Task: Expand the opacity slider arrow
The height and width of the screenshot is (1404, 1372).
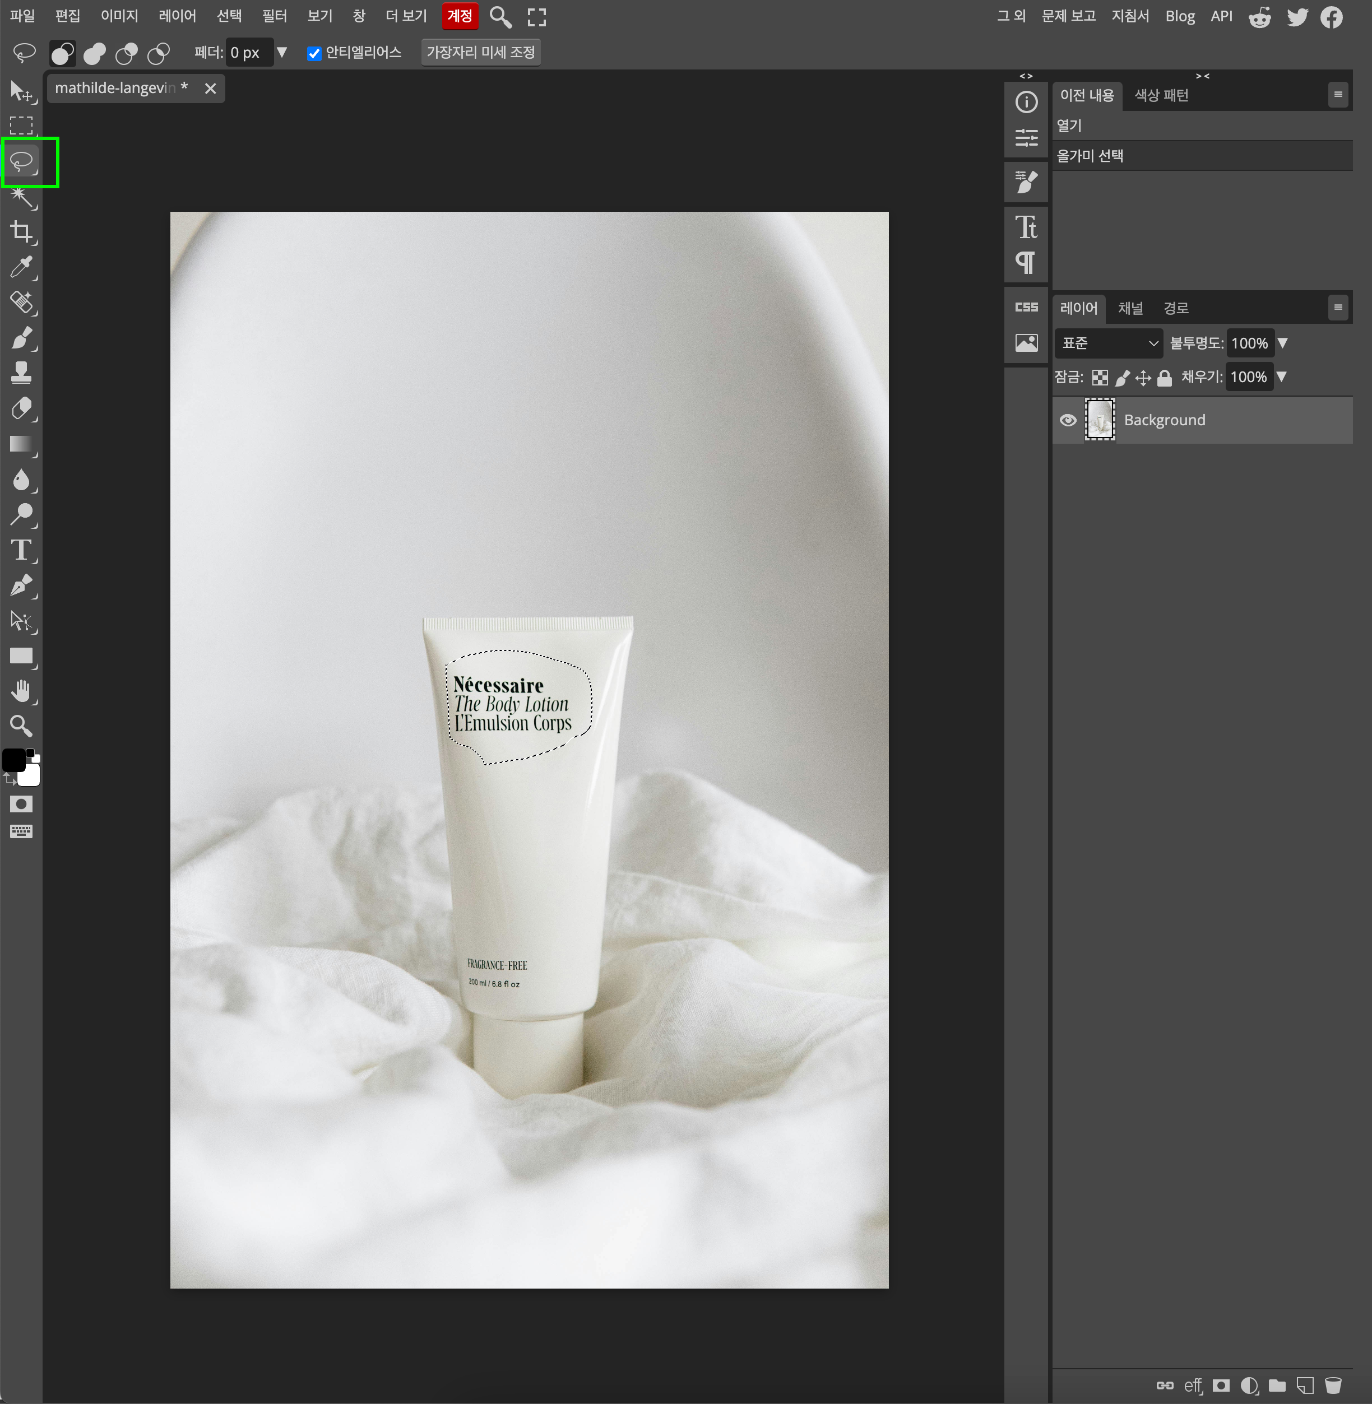Action: pos(1283,343)
